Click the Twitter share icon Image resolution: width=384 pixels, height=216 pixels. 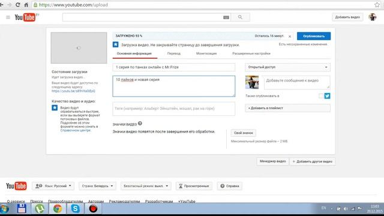[x=327, y=96]
